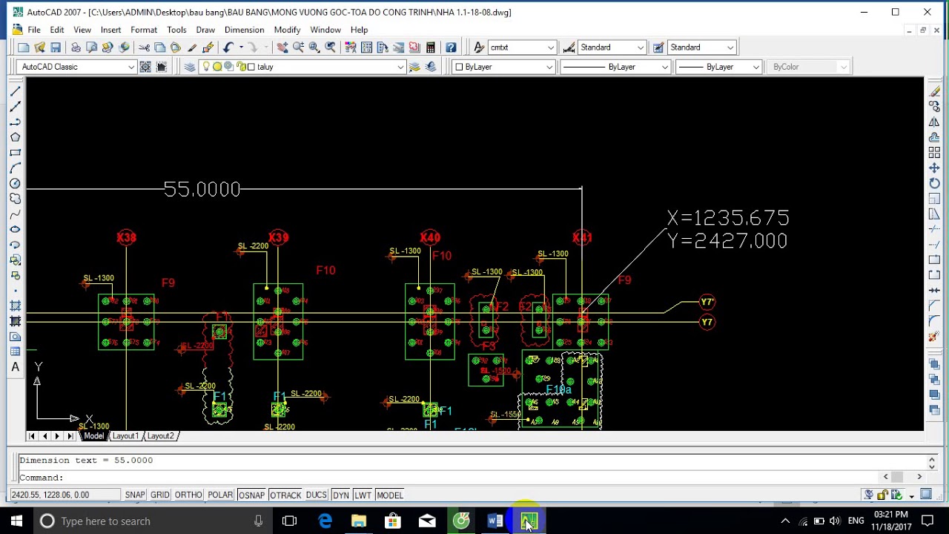Toggle DUCS dynamic UCS
The height and width of the screenshot is (534, 949).
pyautogui.click(x=317, y=495)
